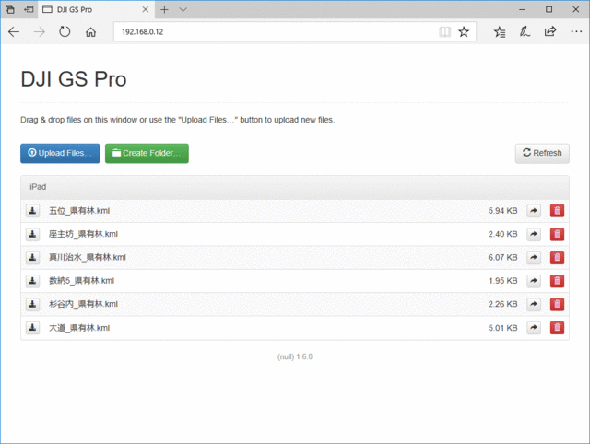This screenshot has height=444, width=590.
Task: Download the 杉谷内_県有林.kml file
Action: click(x=33, y=304)
